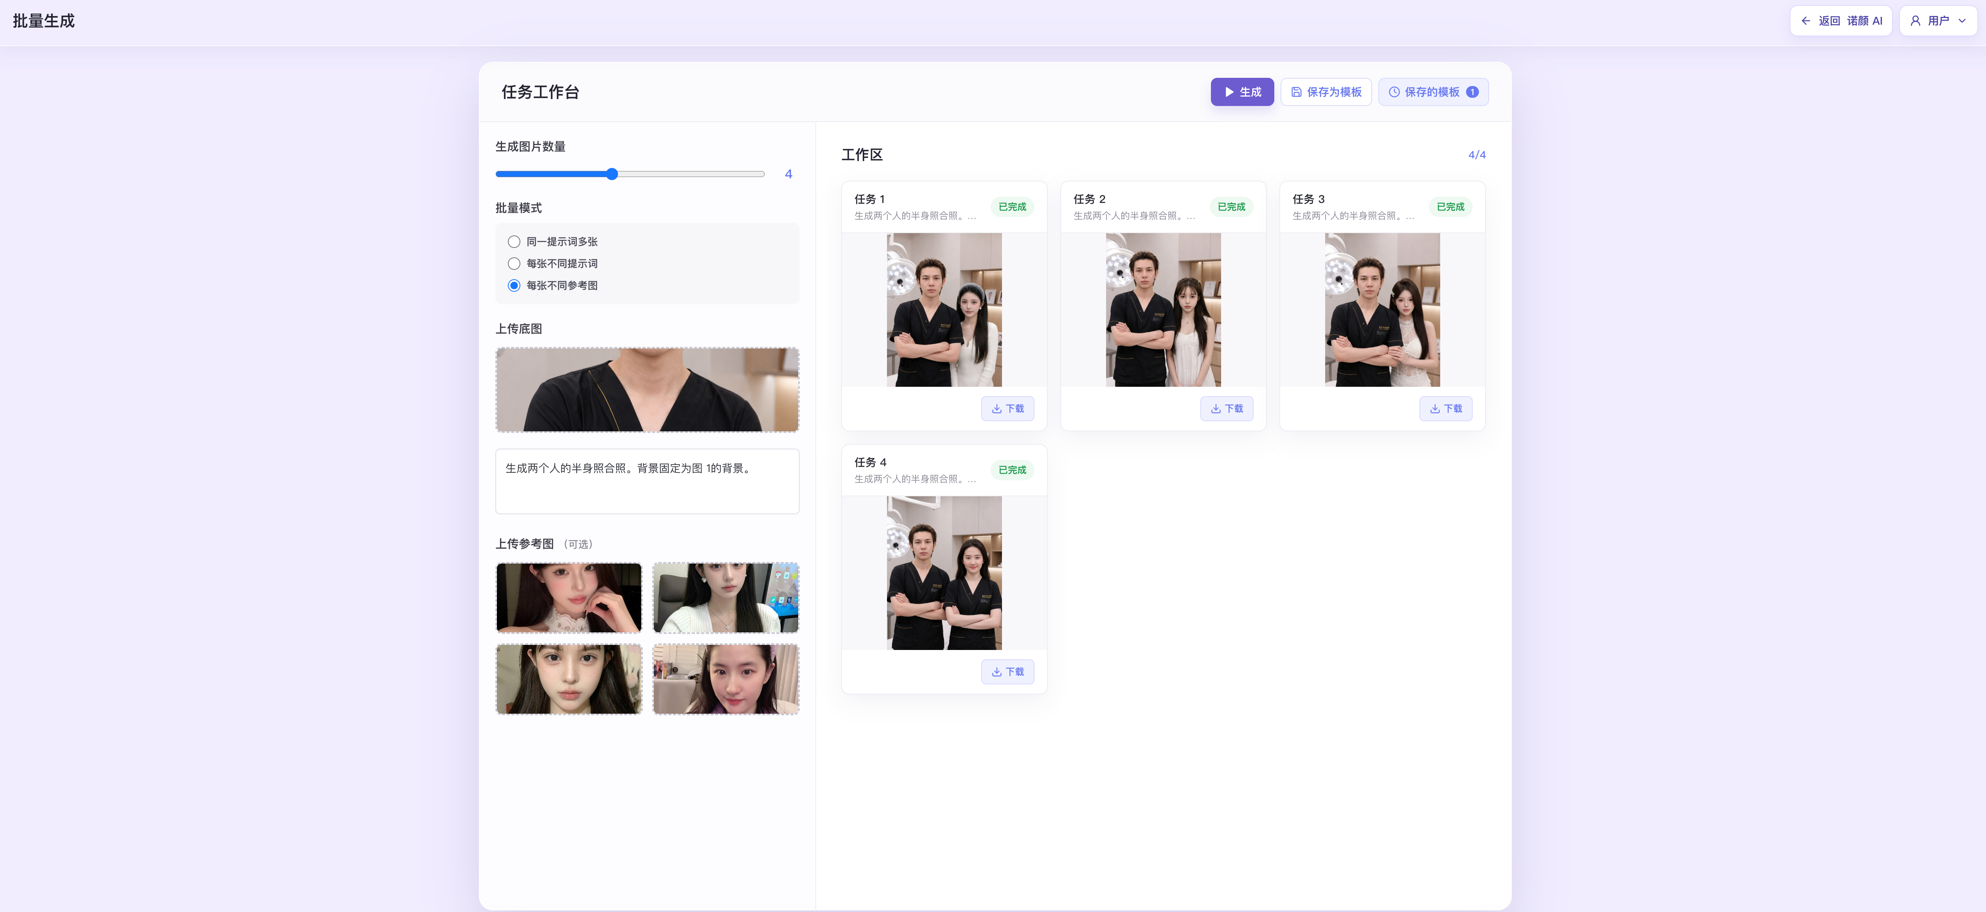Click the 保存为模板 button

[1326, 92]
